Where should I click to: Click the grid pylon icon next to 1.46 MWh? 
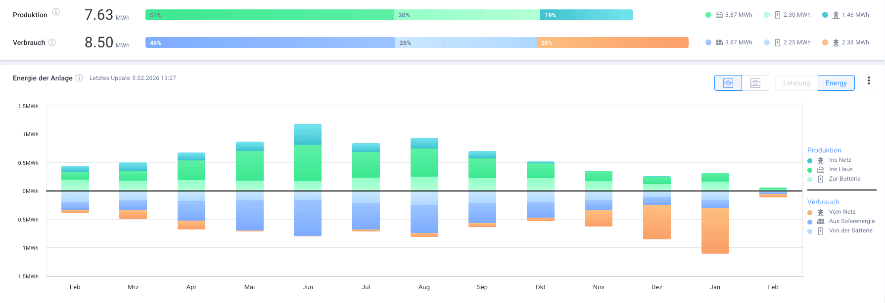(836, 15)
